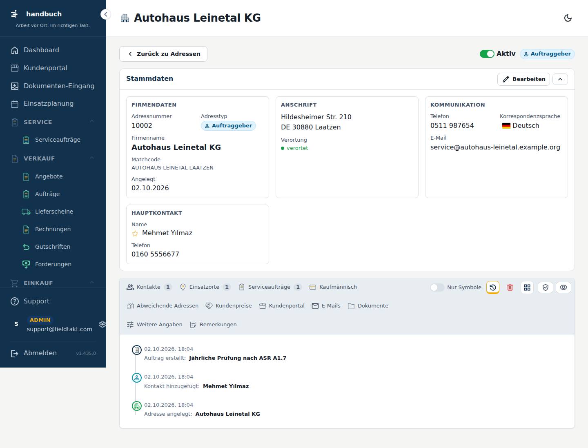
Task: Collapse the EINKAUF sidebar section
Action: 53,283
